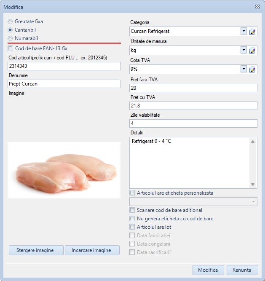
Task: Enable Nu genera eticheta cu cod de bare
Action: [132, 219]
